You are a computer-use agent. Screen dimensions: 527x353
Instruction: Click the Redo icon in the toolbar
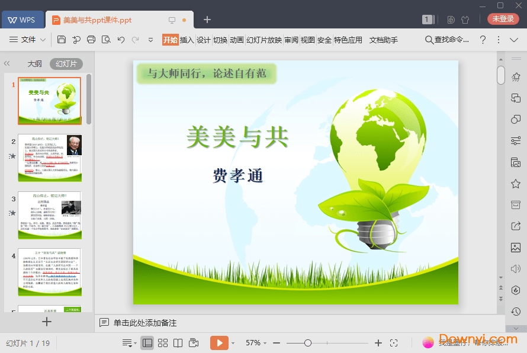click(135, 40)
